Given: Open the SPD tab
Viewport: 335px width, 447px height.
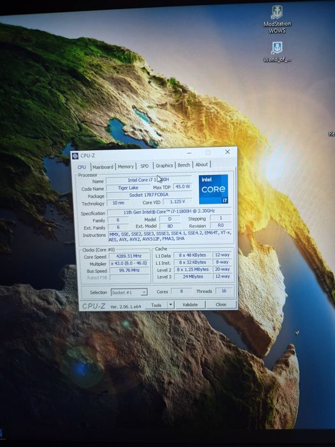Looking at the screenshot, I should click(x=144, y=165).
